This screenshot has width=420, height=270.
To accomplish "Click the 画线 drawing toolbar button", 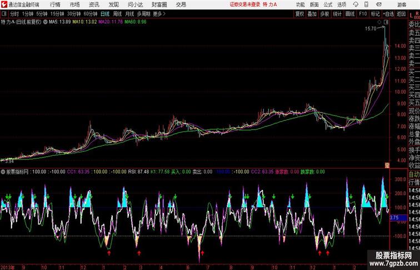I will click(x=350, y=14).
